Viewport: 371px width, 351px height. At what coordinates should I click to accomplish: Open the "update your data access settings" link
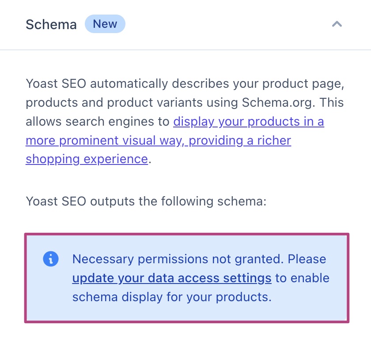pos(171,278)
